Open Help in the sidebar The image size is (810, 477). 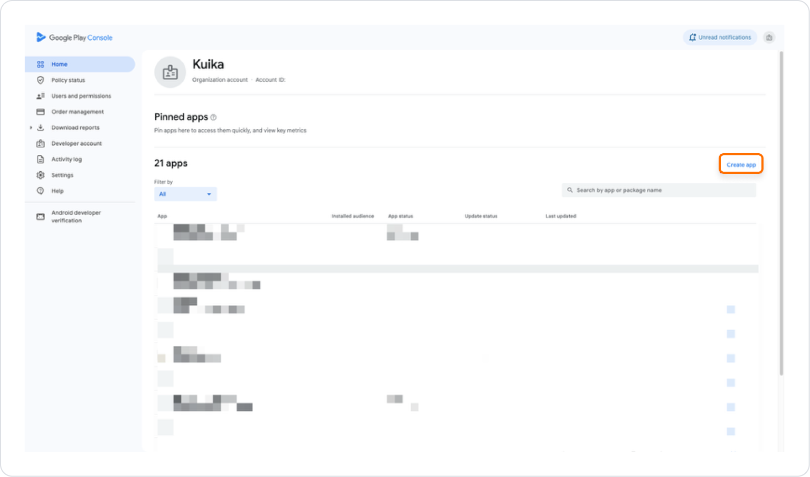(x=58, y=191)
